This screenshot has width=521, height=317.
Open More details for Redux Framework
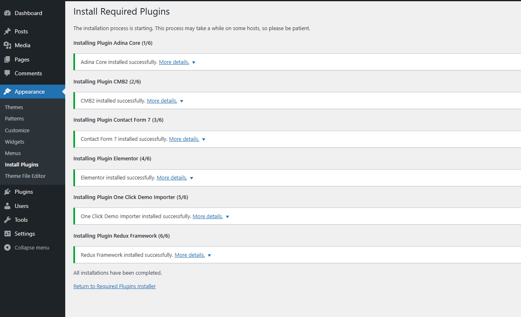[x=190, y=255]
